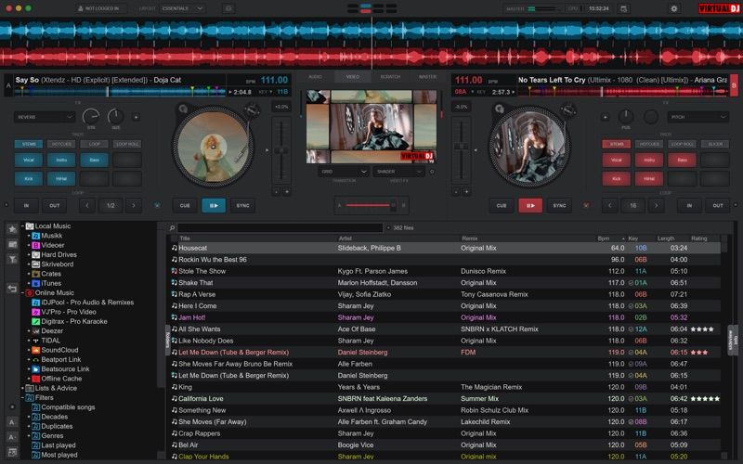Click the larger font A icon in sidebar

click(12, 422)
